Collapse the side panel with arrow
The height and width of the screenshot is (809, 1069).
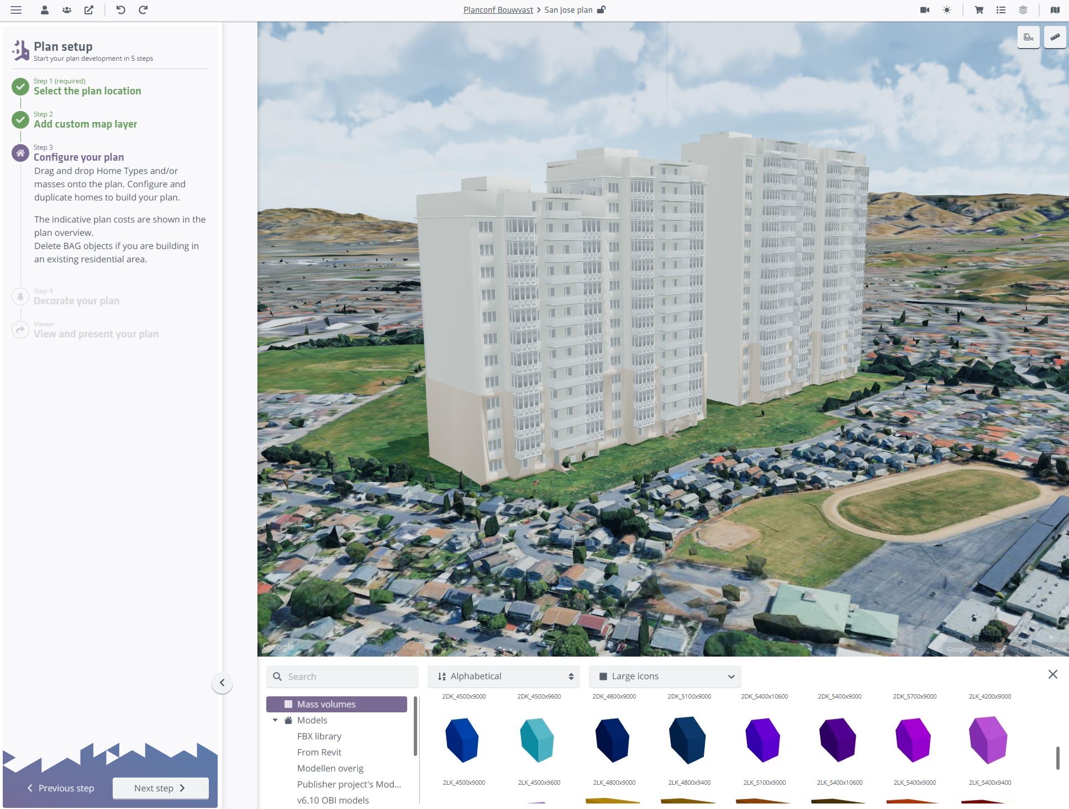pyautogui.click(x=222, y=683)
